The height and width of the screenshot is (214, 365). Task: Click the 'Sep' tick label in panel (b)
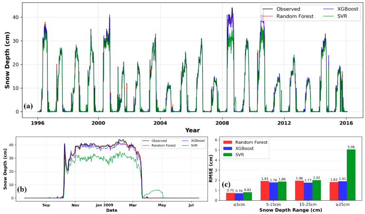46,205
